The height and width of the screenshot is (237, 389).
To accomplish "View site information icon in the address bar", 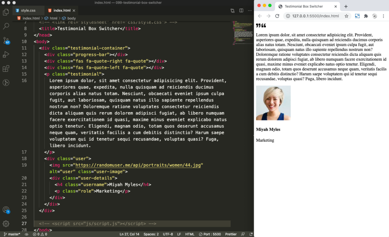I will 288,16.
